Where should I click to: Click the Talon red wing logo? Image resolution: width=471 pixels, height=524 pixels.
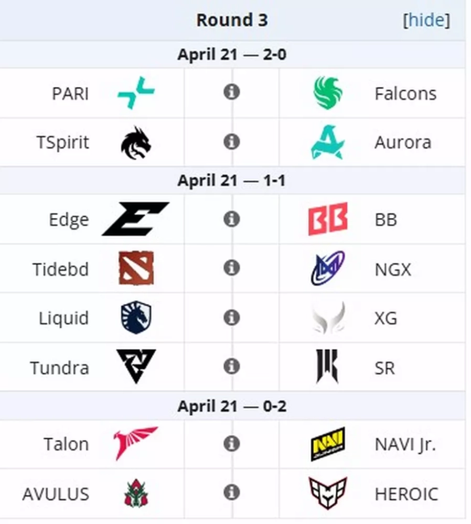pyautogui.click(x=136, y=443)
